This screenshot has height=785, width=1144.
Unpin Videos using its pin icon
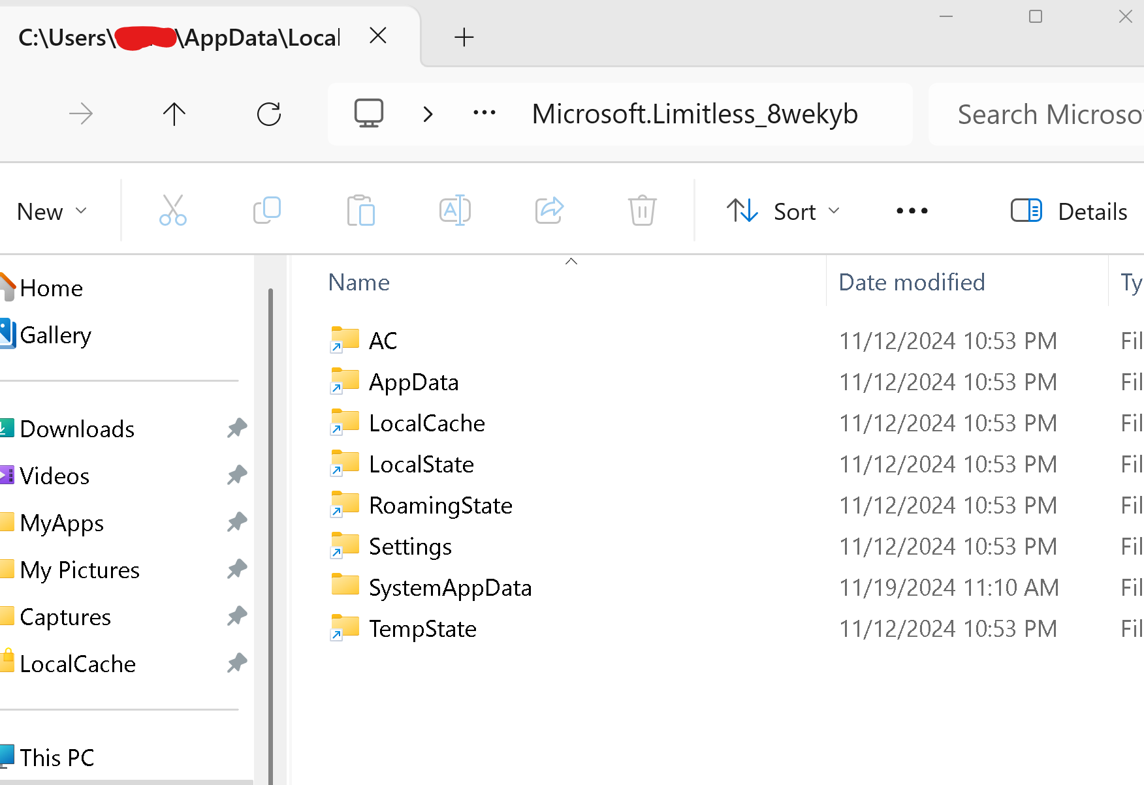click(236, 475)
